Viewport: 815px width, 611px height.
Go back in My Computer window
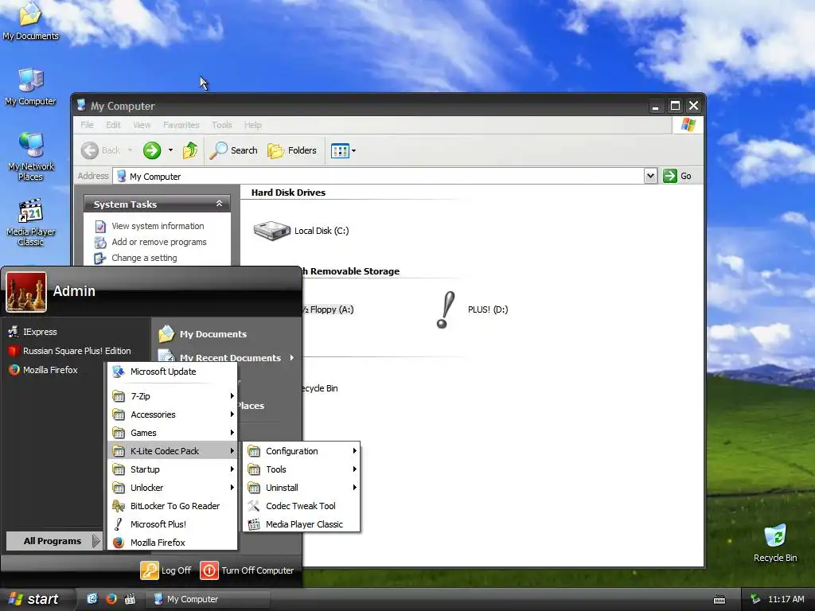[101, 150]
